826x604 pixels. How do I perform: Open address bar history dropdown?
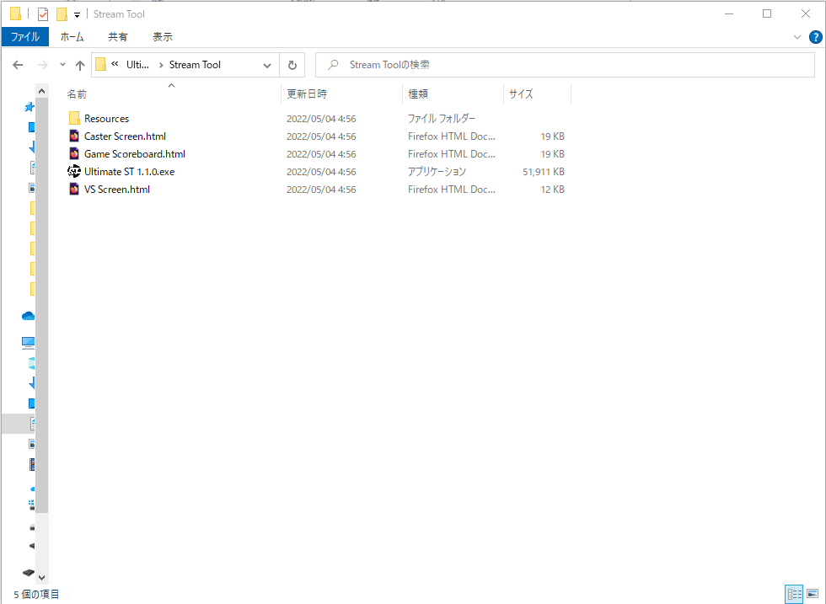pyautogui.click(x=267, y=66)
